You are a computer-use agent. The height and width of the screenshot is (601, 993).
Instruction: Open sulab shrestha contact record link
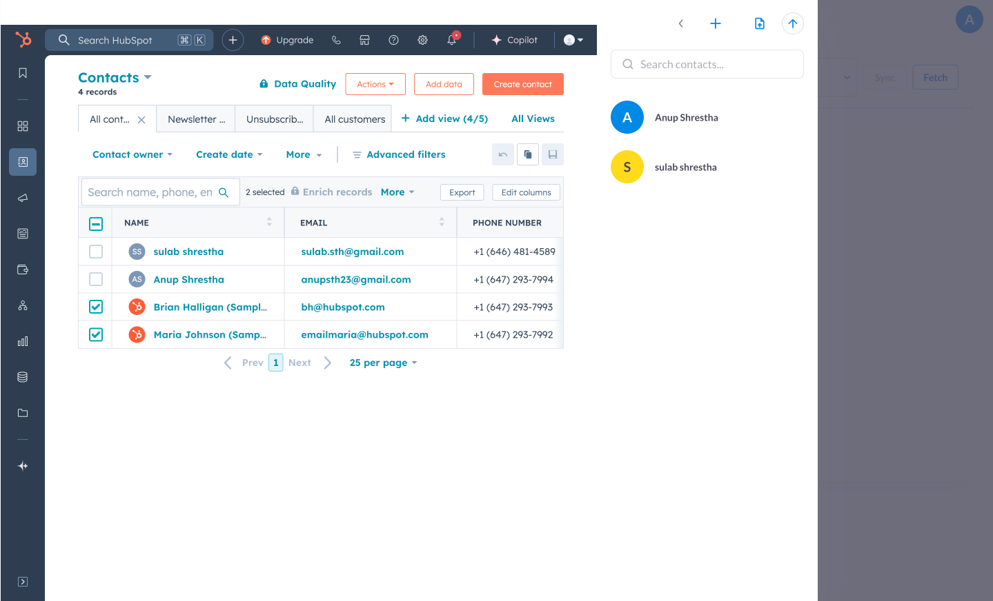(188, 252)
